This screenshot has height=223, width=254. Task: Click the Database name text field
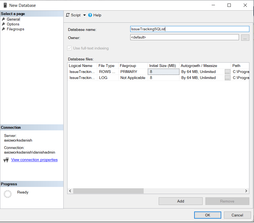click(x=190, y=29)
